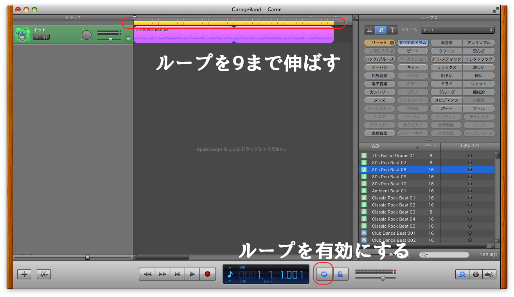The image size is (514, 297).
Task: Click the キット track pan knob
Action: click(86, 34)
